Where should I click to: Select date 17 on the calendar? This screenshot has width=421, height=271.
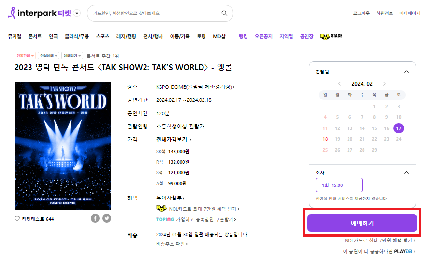coord(399,128)
